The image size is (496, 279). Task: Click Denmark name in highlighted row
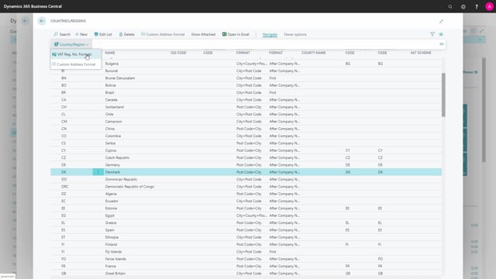tap(112, 172)
